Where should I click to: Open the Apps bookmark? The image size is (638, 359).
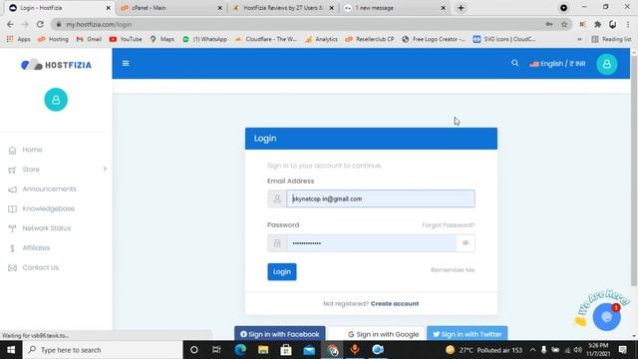(x=19, y=39)
